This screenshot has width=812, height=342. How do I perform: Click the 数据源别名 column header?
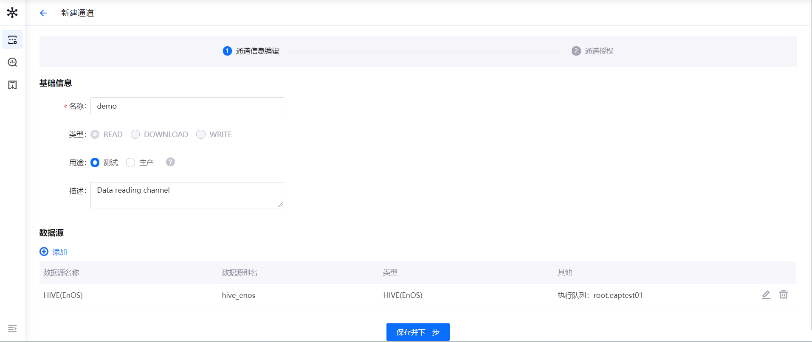240,272
